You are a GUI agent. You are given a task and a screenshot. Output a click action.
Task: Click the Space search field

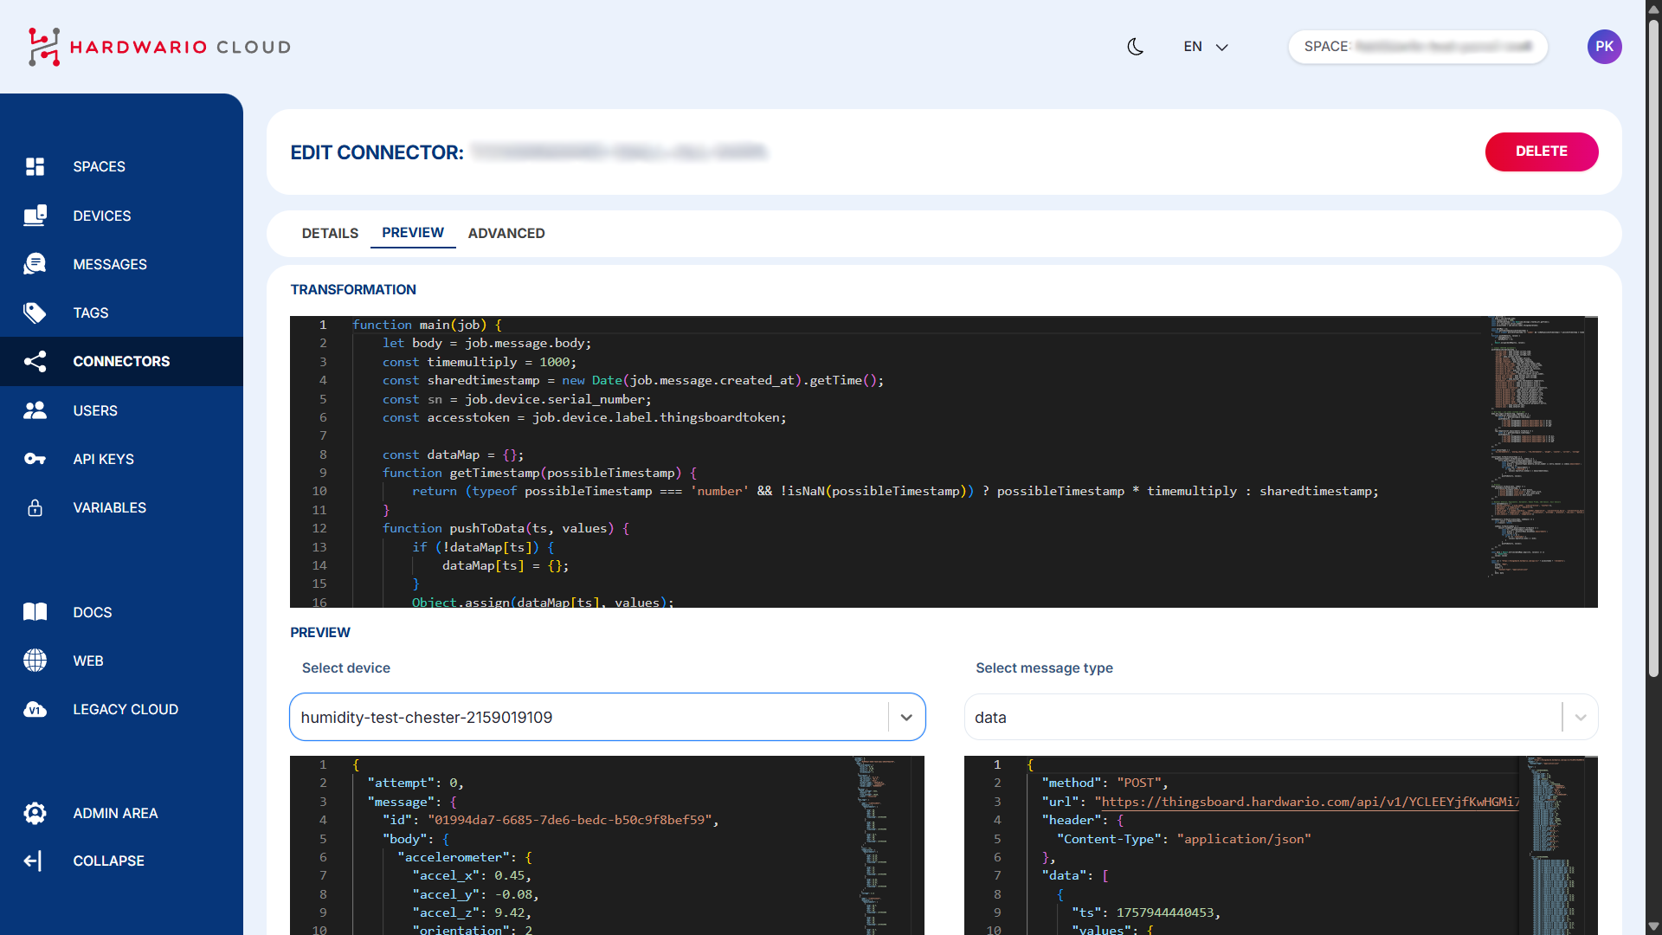click(x=1417, y=47)
